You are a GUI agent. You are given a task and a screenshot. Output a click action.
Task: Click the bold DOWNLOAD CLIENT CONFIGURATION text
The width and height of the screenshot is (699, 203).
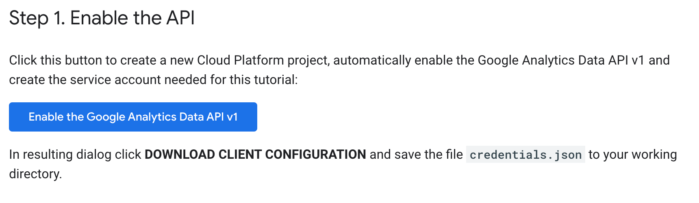(x=255, y=154)
